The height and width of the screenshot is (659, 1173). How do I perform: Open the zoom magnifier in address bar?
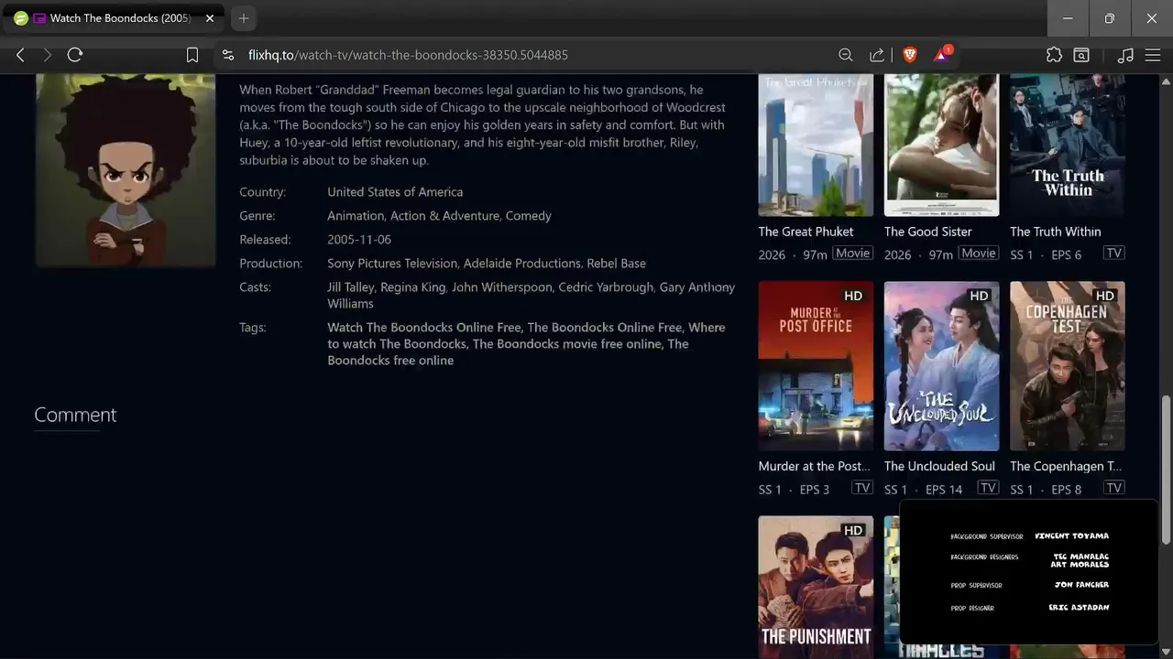846,55
